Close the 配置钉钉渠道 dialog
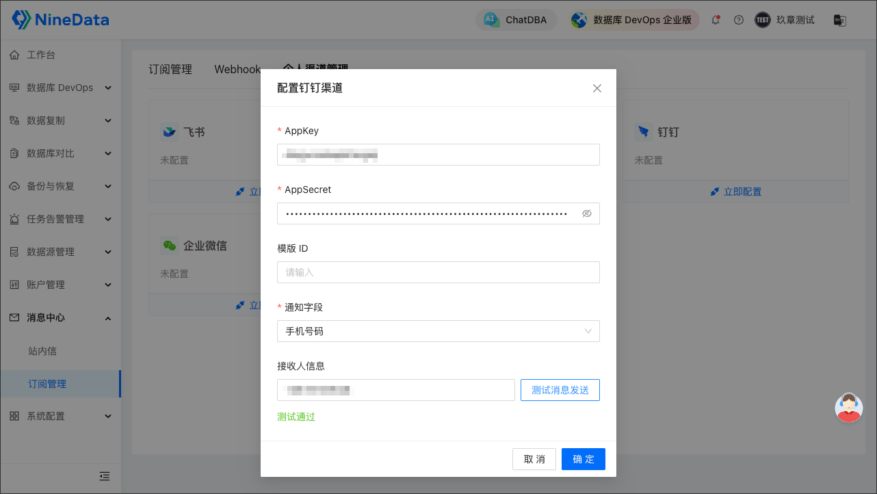877x494 pixels. [597, 88]
